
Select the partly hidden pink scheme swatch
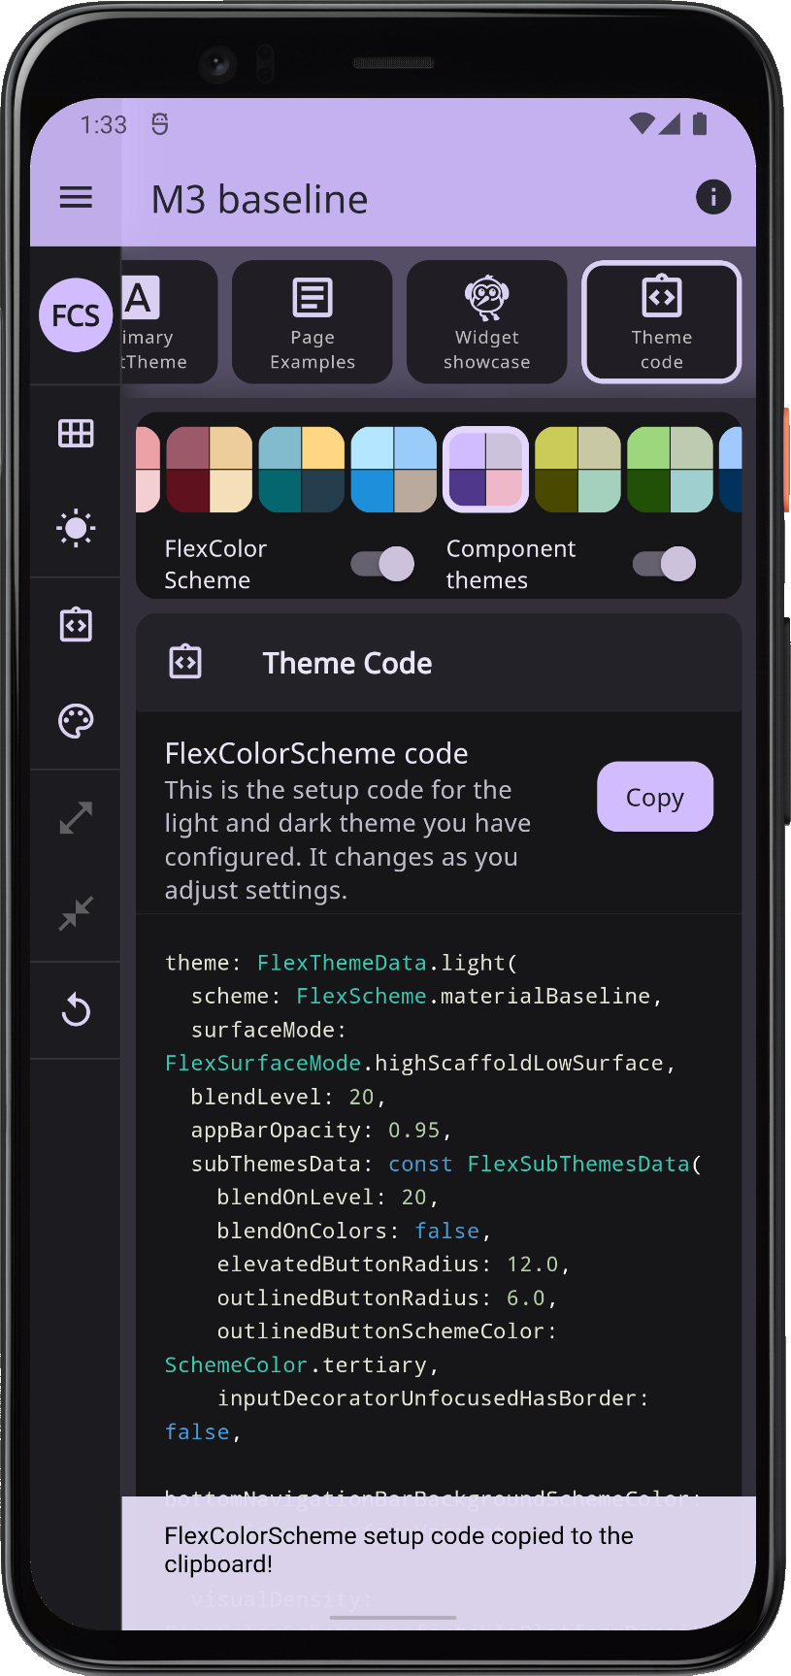pos(148,470)
